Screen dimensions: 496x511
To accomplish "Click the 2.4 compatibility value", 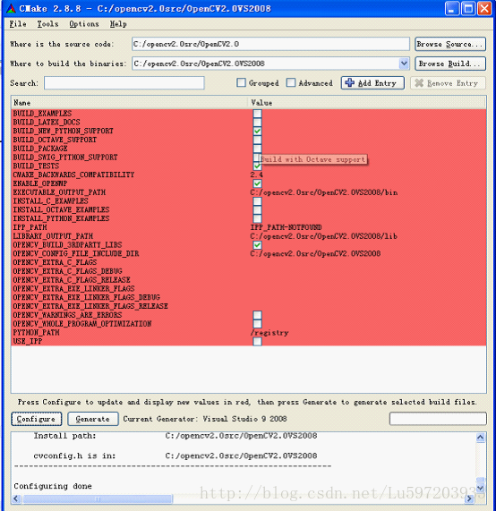I will pyautogui.click(x=257, y=175).
